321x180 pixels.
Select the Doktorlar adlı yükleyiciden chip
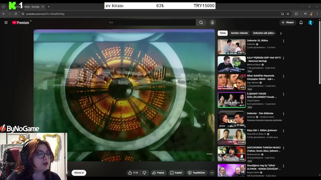(264, 33)
